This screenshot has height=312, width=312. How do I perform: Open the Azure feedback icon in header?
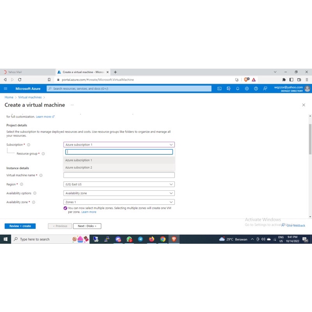(265, 89)
